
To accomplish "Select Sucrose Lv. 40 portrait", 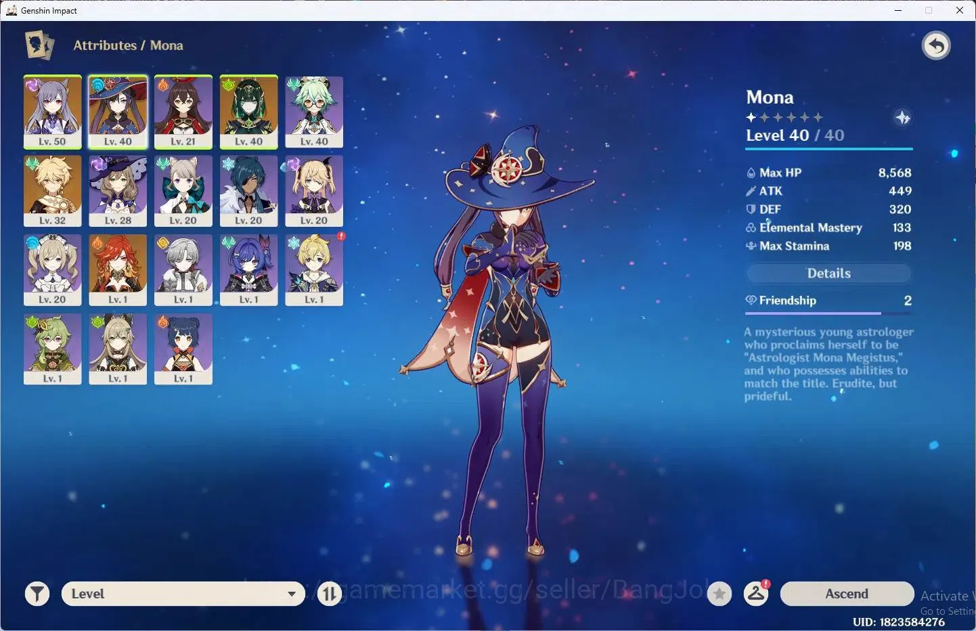I will pos(314,112).
